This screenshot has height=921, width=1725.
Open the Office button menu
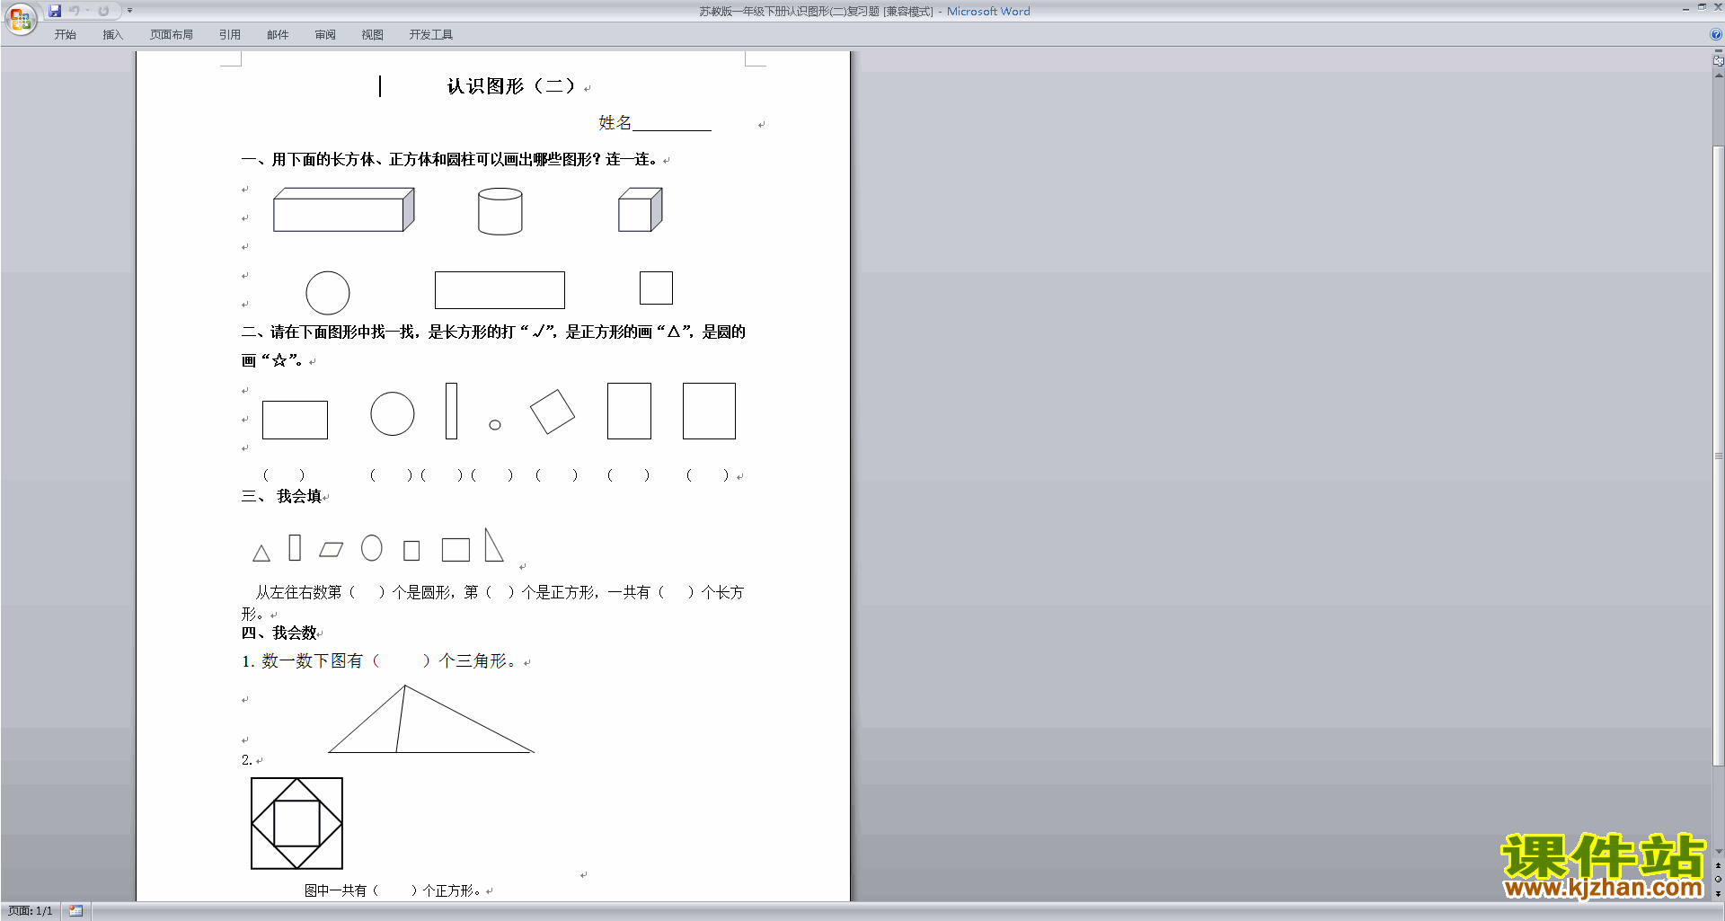20,18
